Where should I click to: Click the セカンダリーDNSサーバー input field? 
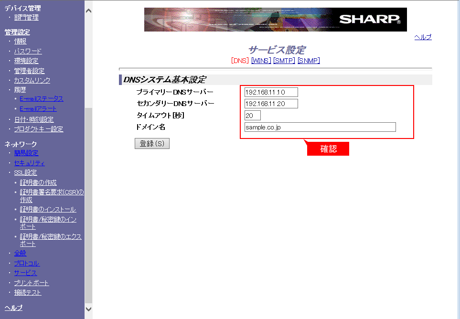(271, 104)
